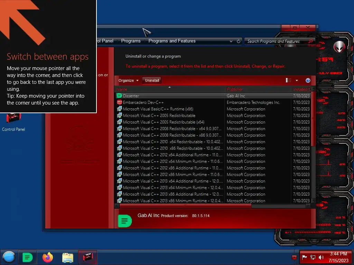
Task: Open File Explorer from the taskbar
Action: (68, 257)
